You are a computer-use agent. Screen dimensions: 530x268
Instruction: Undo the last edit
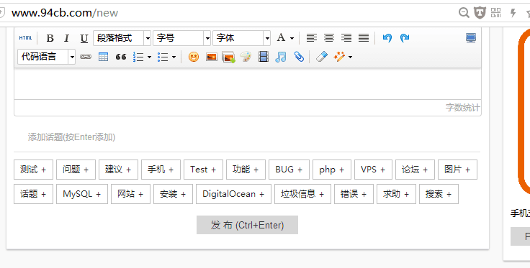[387, 38]
